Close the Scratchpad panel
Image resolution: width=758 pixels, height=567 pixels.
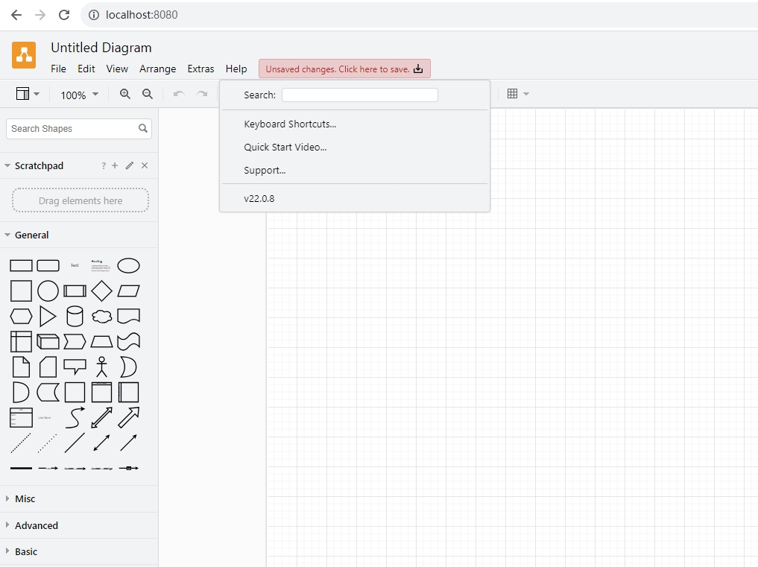145,165
